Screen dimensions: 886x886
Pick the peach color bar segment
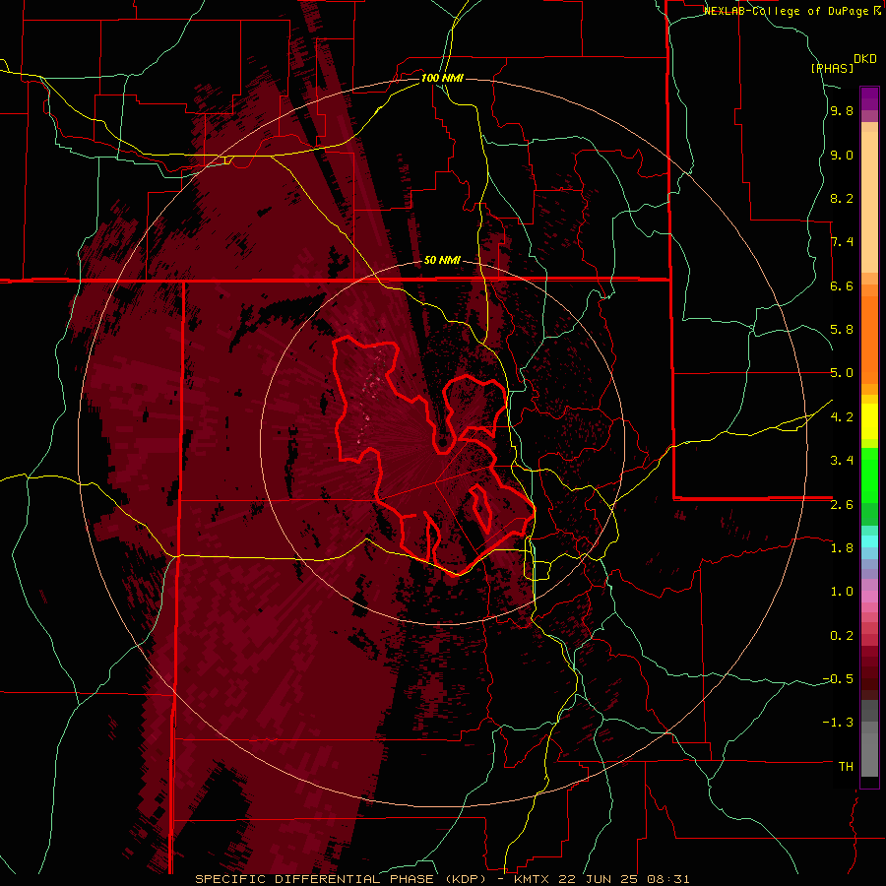point(869,202)
